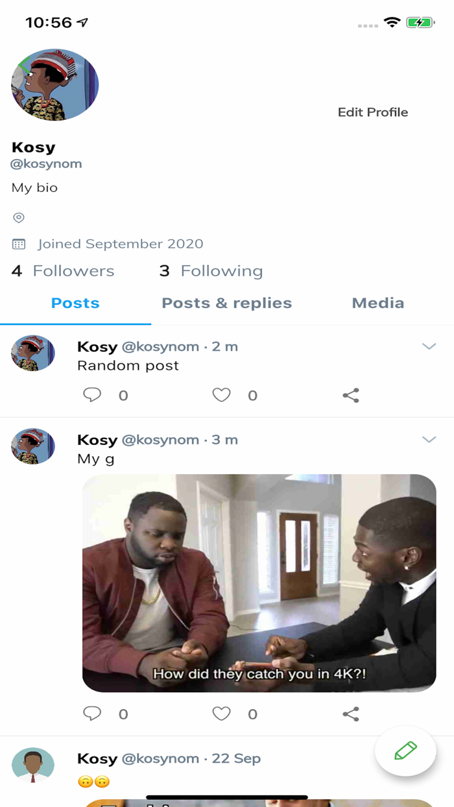Tap the compose pencil button
Image resolution: width=454 pixels, height=807 pixels.
[405, 751]
